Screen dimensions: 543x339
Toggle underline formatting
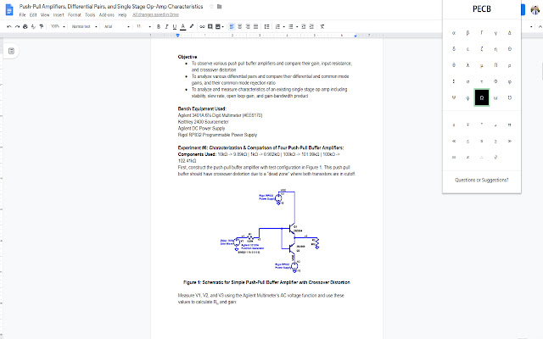[x=175, y=26]
